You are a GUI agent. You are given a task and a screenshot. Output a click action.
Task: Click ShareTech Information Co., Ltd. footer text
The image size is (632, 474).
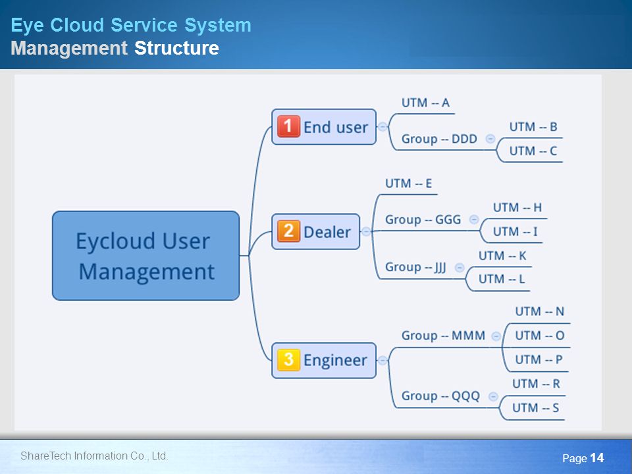pos(94,456)
